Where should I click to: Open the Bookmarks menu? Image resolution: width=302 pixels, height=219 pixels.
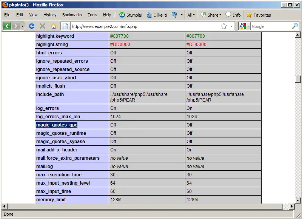tap(72, 15)
